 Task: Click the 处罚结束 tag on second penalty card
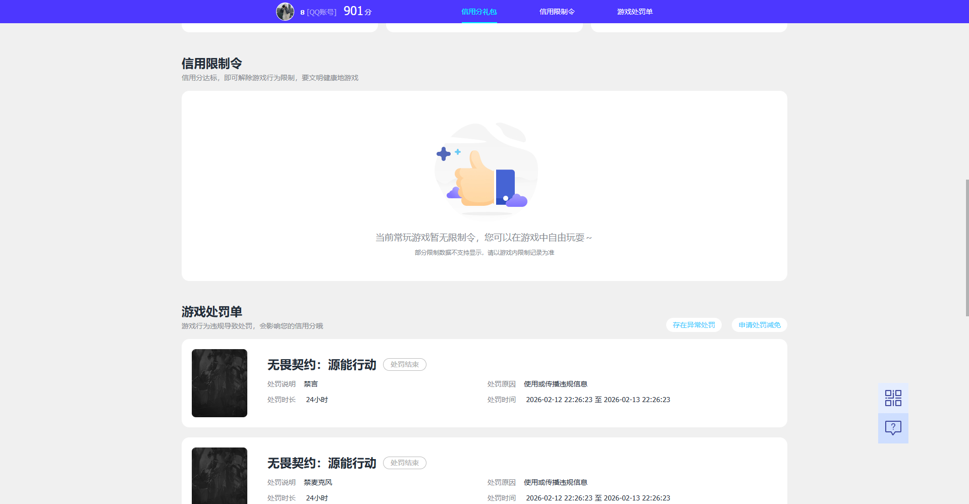pyautogui.click(x=404, y=463)
